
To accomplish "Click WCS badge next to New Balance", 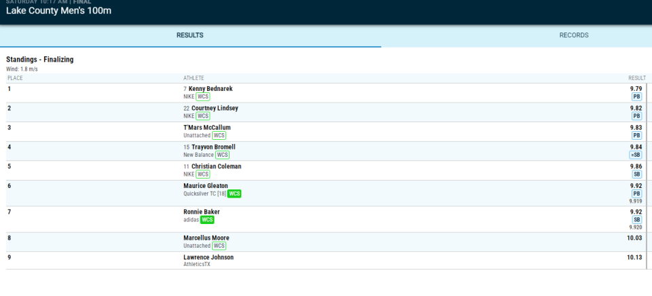I will (x=223, y=155).
